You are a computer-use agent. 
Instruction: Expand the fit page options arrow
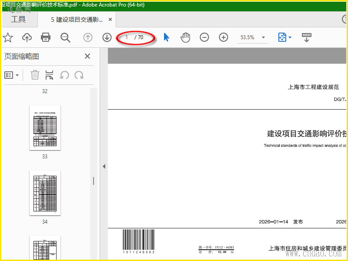[x=290, y=37]
